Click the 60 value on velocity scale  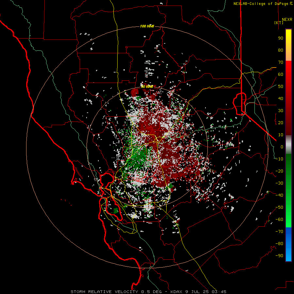coord(281,74)
